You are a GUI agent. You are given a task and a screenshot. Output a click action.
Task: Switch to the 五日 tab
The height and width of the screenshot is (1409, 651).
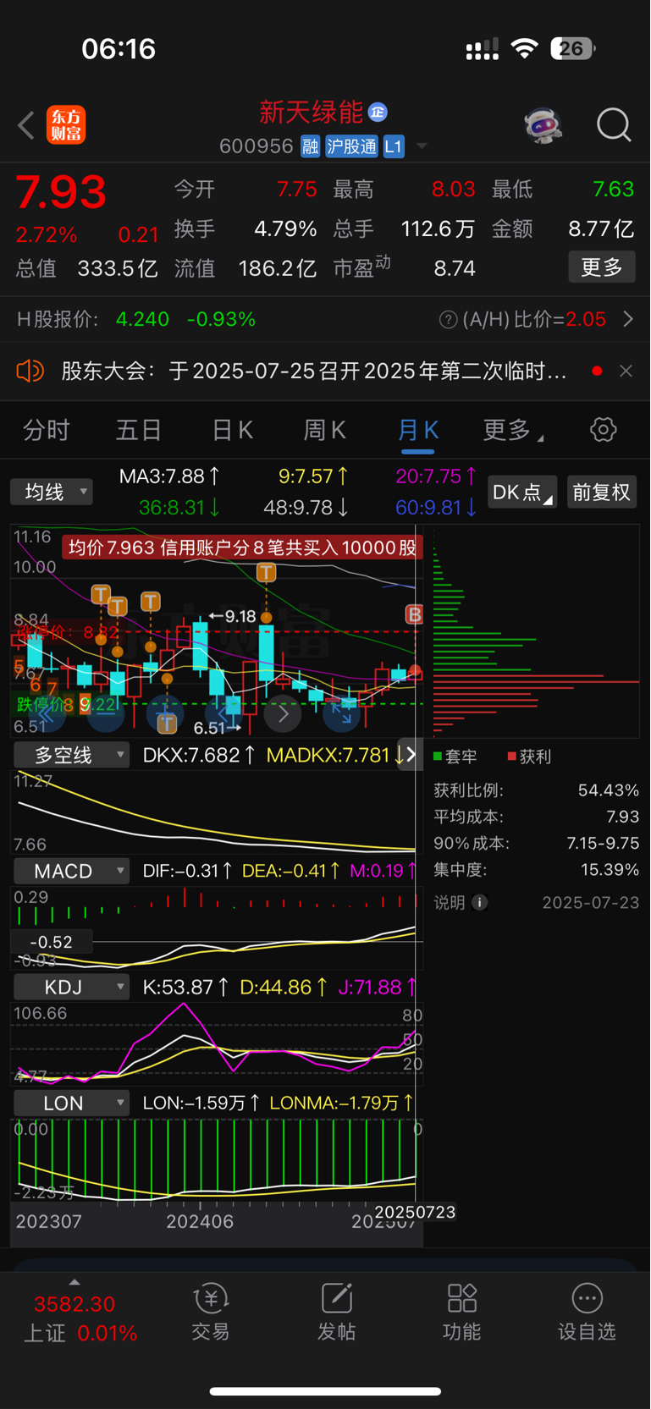(x=139, y=430)
